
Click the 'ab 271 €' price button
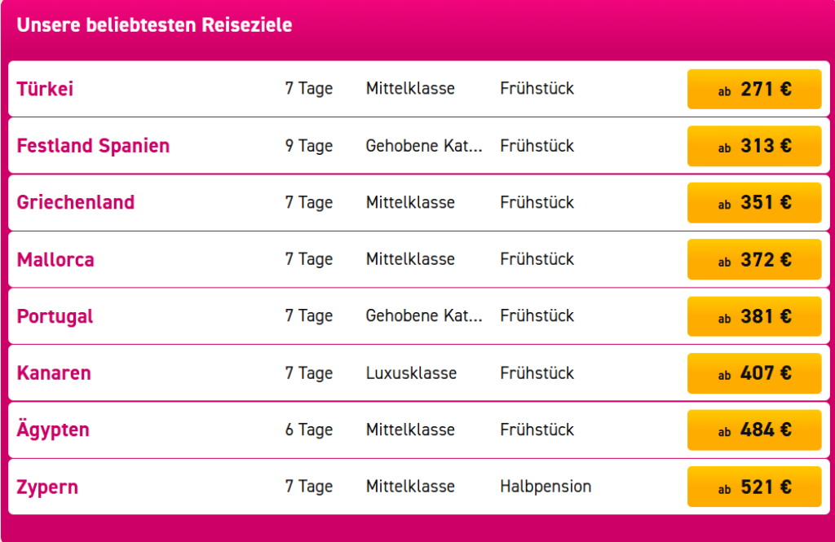[753, 89]
